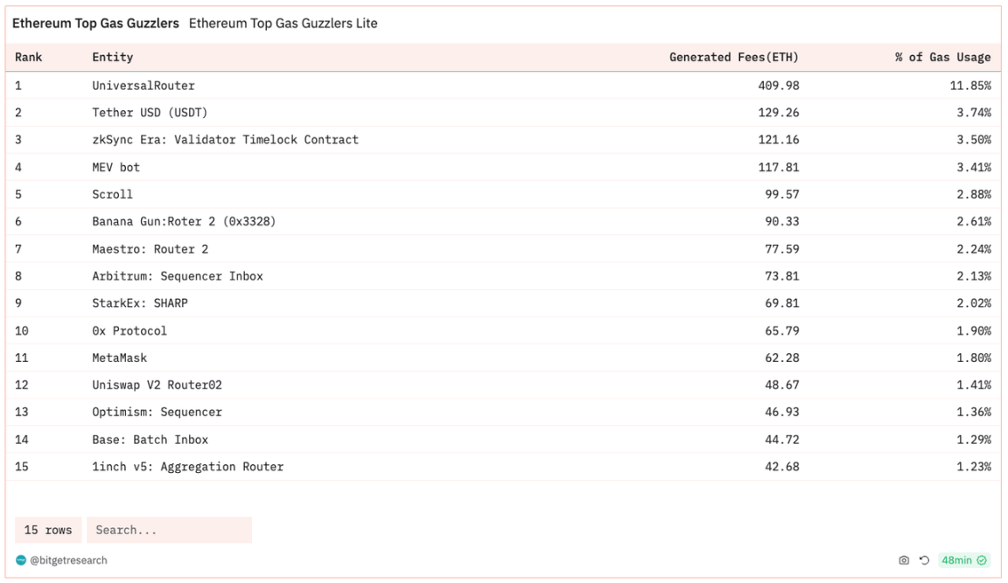Click the 409.98 generated fees value
Screen dimensions: 1008x583
click(x=778, y=86)
